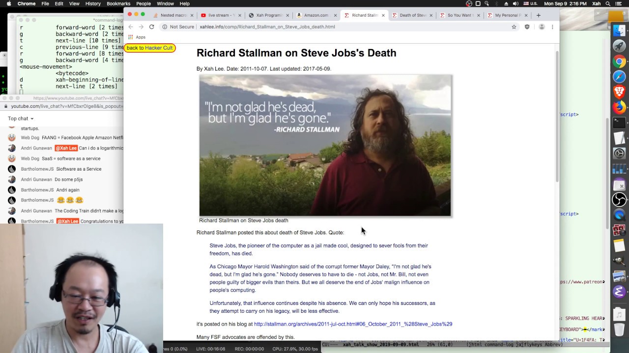629x353 pixels.
Task: Click the Brave shield extension icon
Action: [527, 27]
